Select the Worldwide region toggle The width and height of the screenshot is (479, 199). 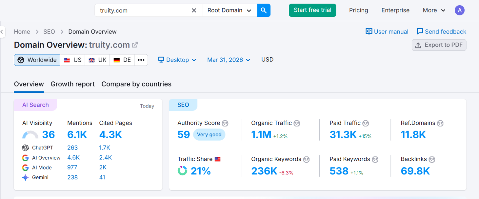coord(37,60)
